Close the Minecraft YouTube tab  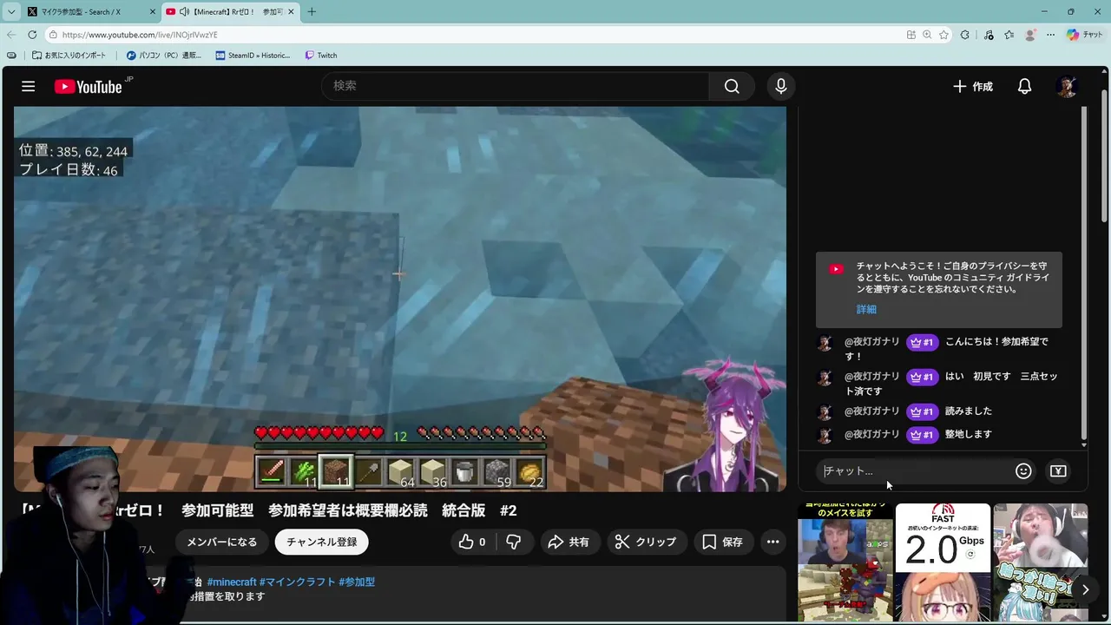[290, 11]
